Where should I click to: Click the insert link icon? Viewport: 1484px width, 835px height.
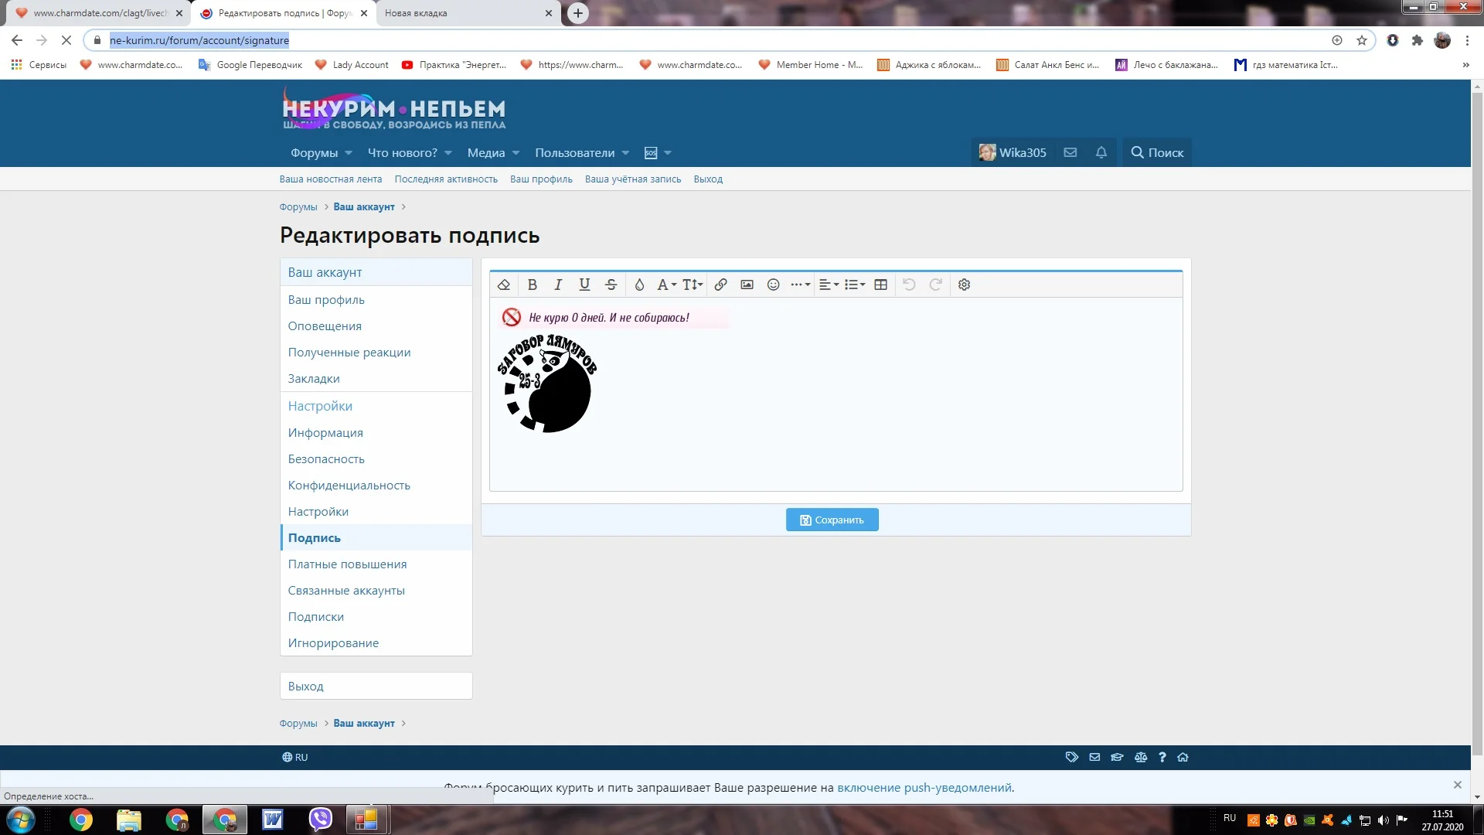[720, 285]
